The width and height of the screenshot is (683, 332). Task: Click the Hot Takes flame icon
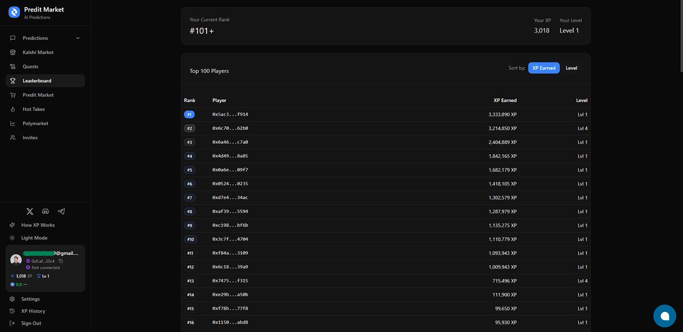coord(13,109)
